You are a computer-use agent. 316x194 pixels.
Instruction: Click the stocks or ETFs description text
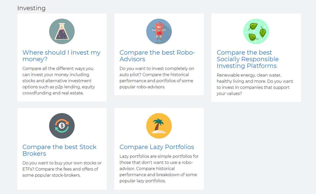[x=62, y=169]
